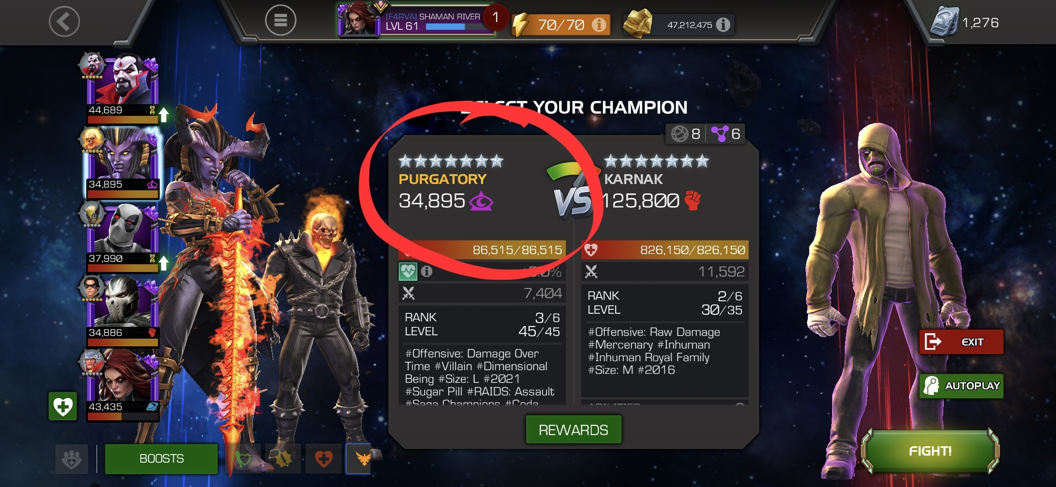Open the green heal potion icon
The height and width of the screenshot is (487, 1056).
[63, 406]
